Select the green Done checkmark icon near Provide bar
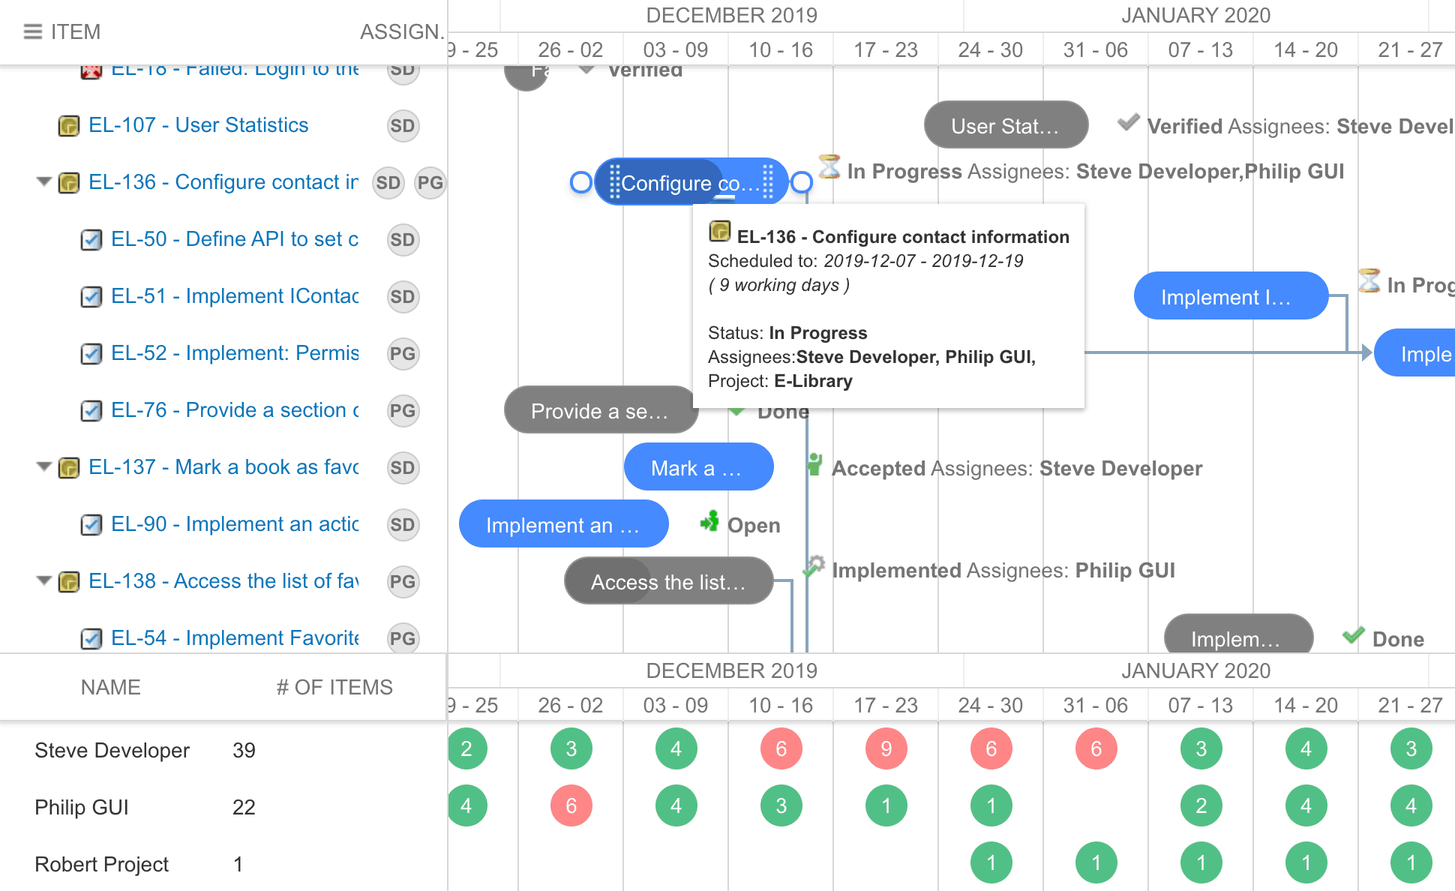This screenshot has width=1455, height=891. click(x=738, y=410)
